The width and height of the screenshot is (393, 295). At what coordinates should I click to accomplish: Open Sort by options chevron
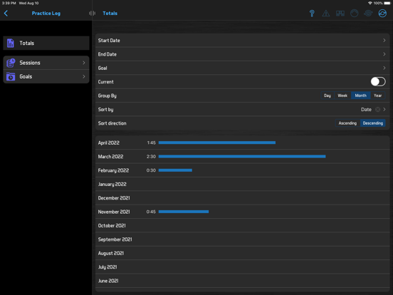(384, 109)
